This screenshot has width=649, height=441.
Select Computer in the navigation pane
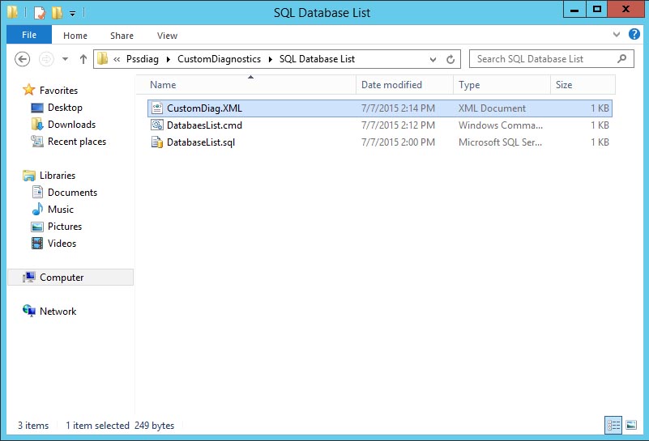tap(70, 277)
